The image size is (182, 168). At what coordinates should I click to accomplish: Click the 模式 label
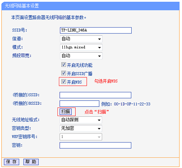(17, 47)
